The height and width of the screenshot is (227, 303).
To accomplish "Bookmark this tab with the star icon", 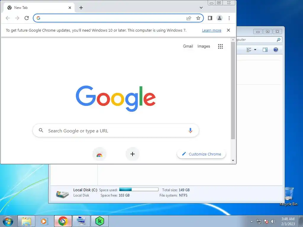I will coord(198,18).
